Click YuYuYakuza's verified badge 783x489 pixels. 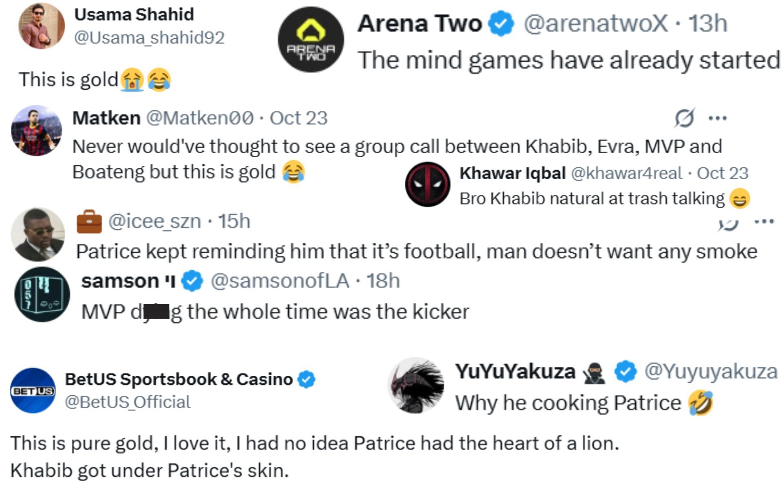[x=626, y=372]
